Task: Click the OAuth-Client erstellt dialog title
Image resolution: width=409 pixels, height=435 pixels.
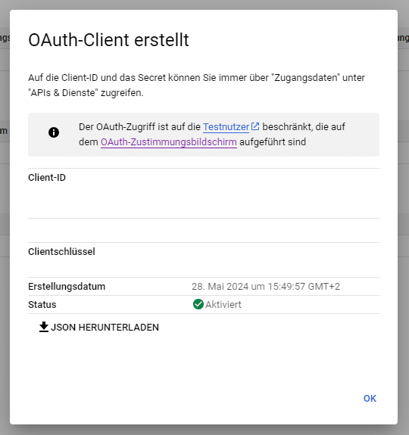Action: point(108,40)
